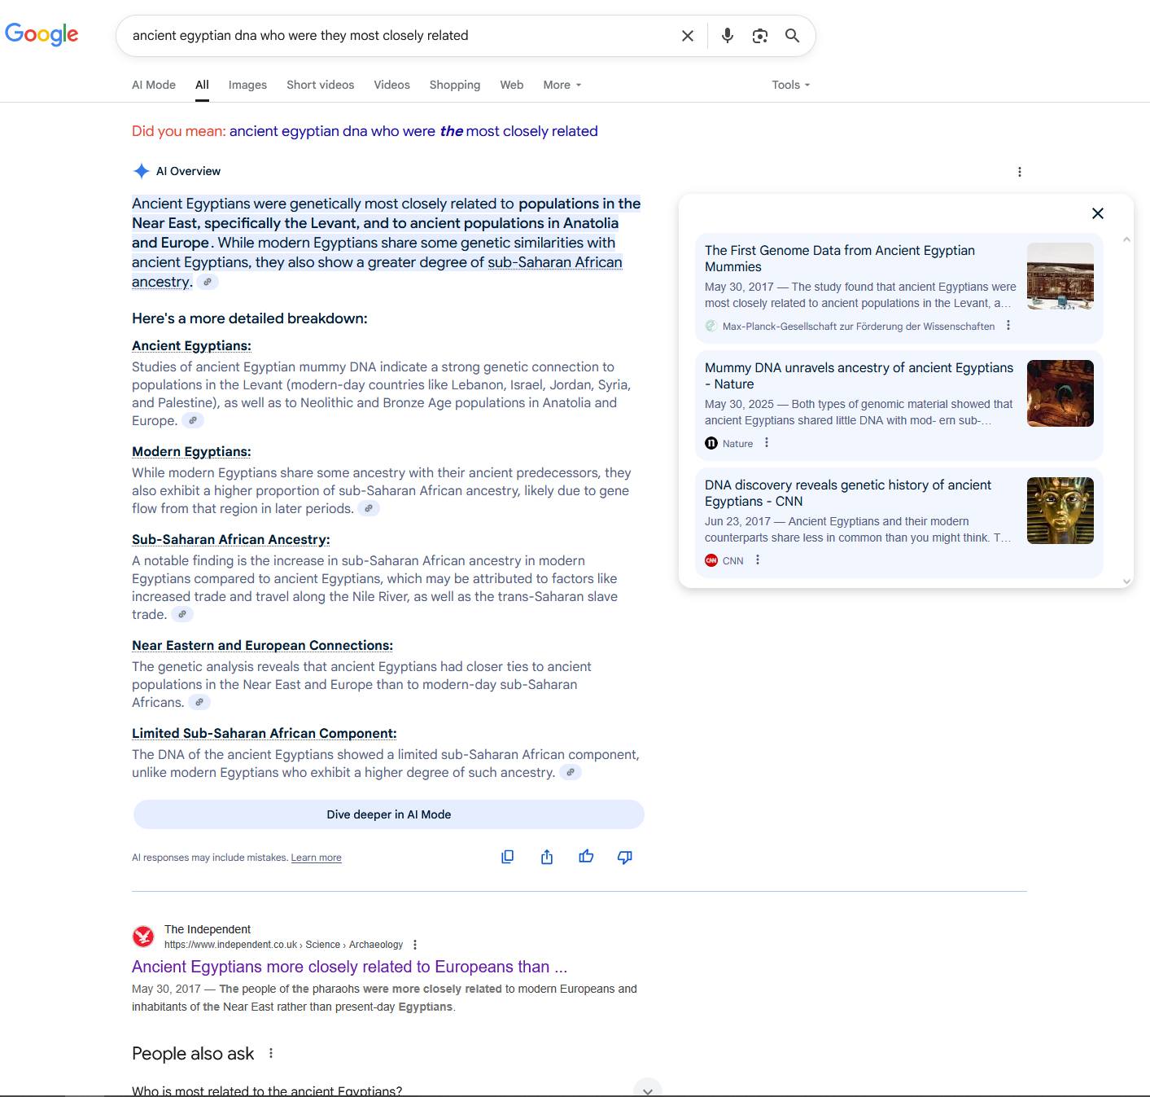Select the All results tab
1150x1097 pixels.
pos(202,85)
